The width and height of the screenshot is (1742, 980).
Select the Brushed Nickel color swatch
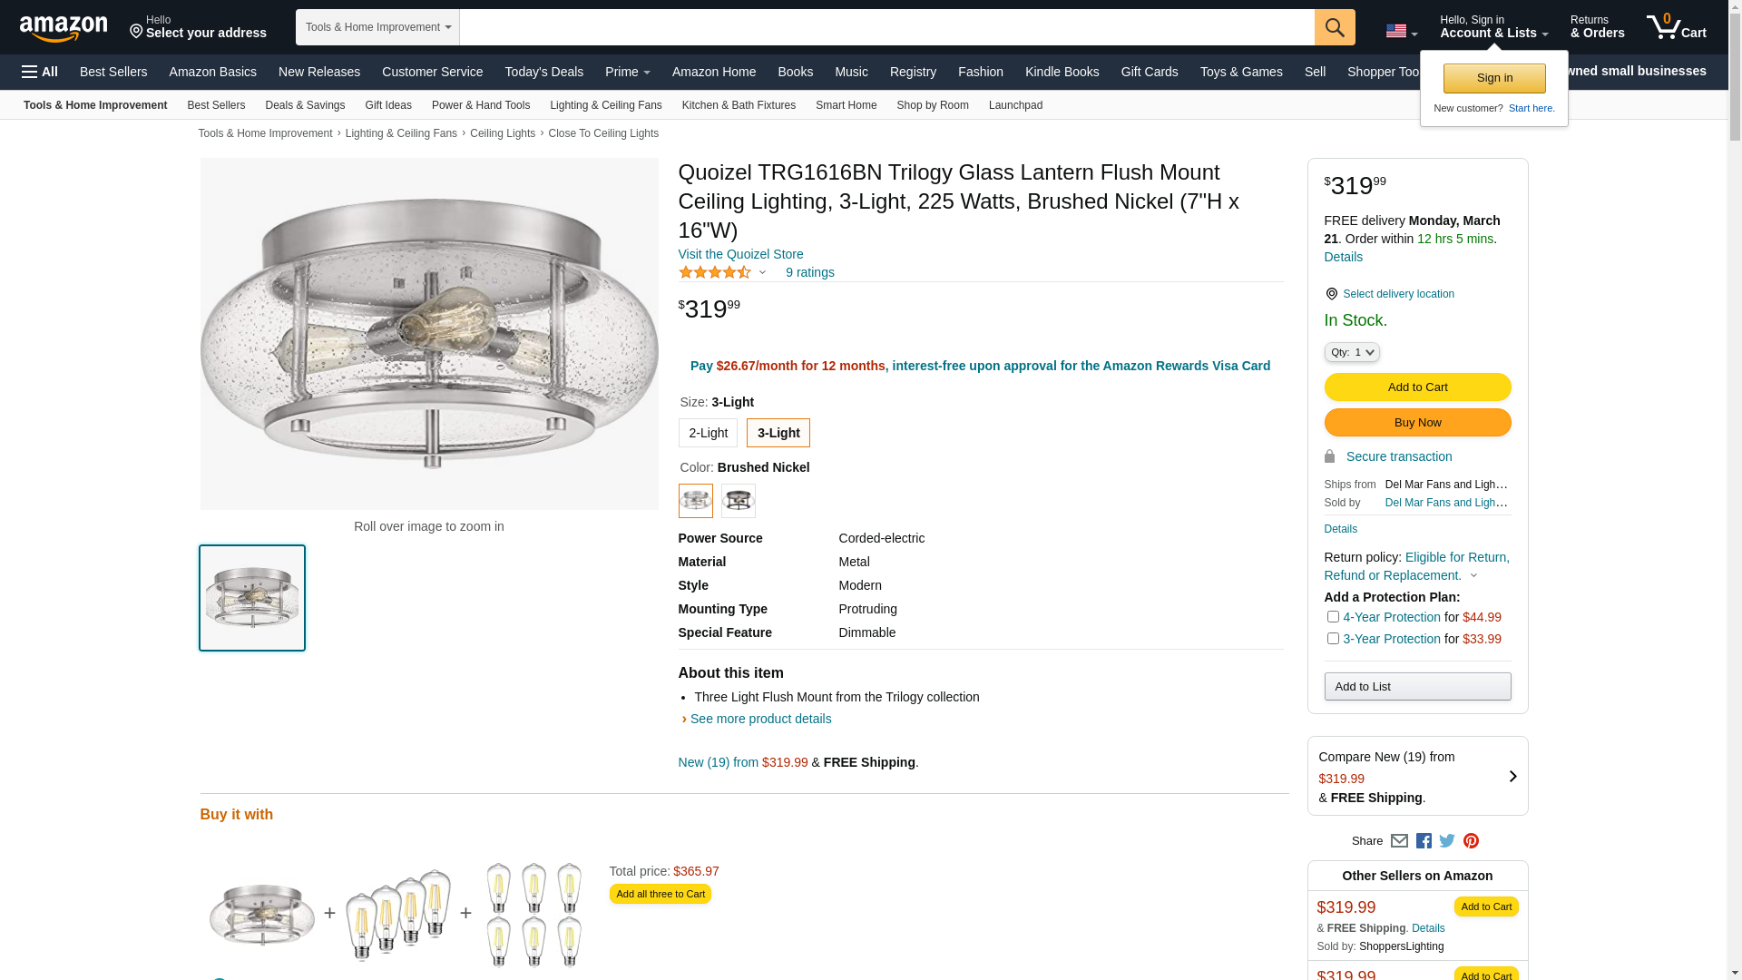(x=696, y=501)
